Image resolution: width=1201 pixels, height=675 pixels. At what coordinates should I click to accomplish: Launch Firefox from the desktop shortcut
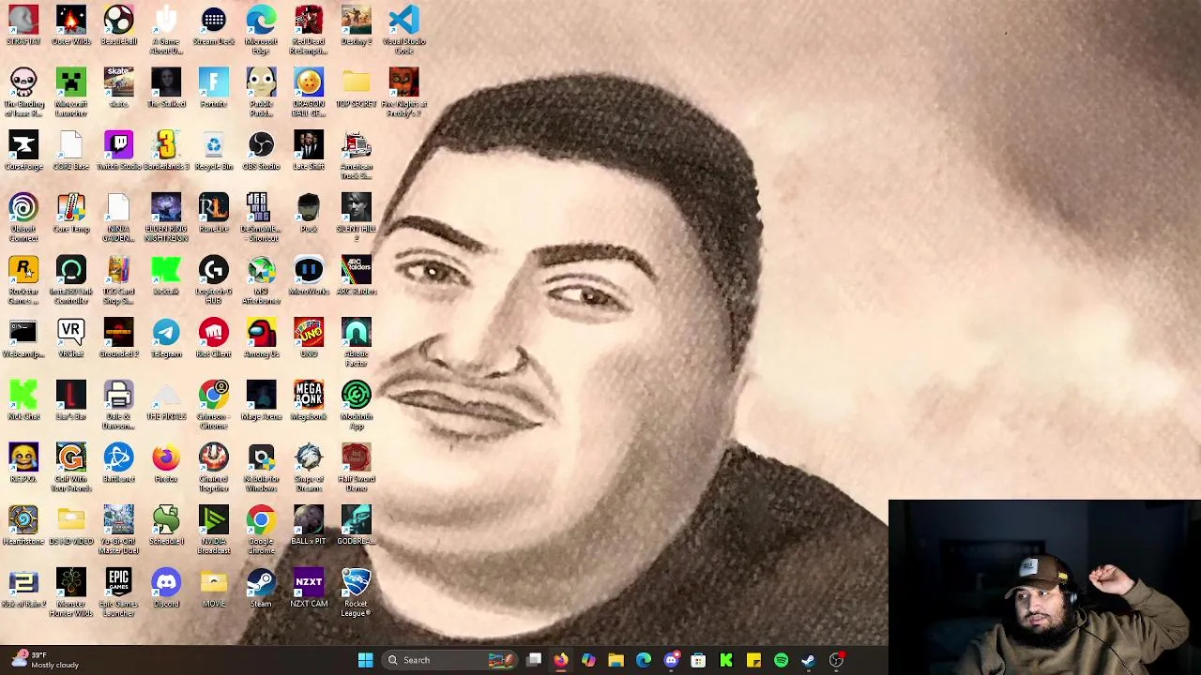coord(166,463)
